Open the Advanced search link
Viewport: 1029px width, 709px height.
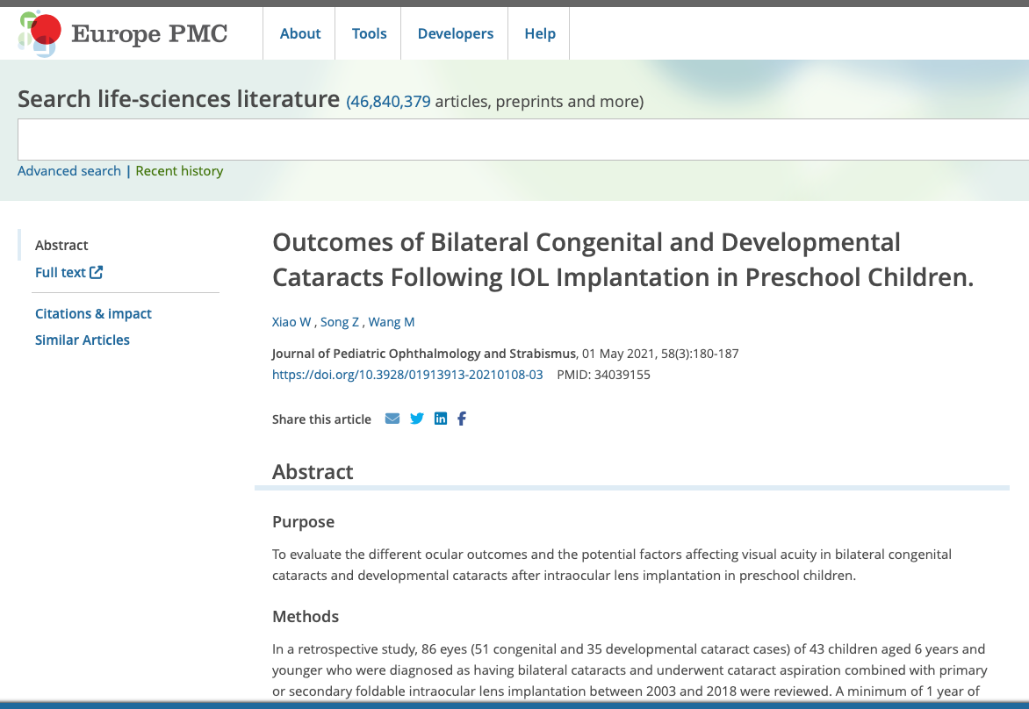[69, 171]
